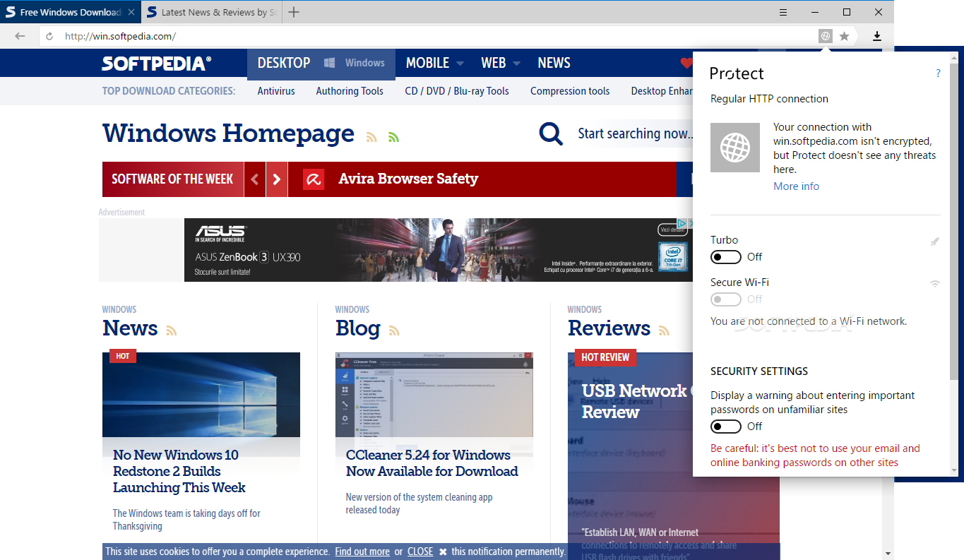Go back with the back arrow
The width and height of the screenshot is (964, 560).
[20, 36]
